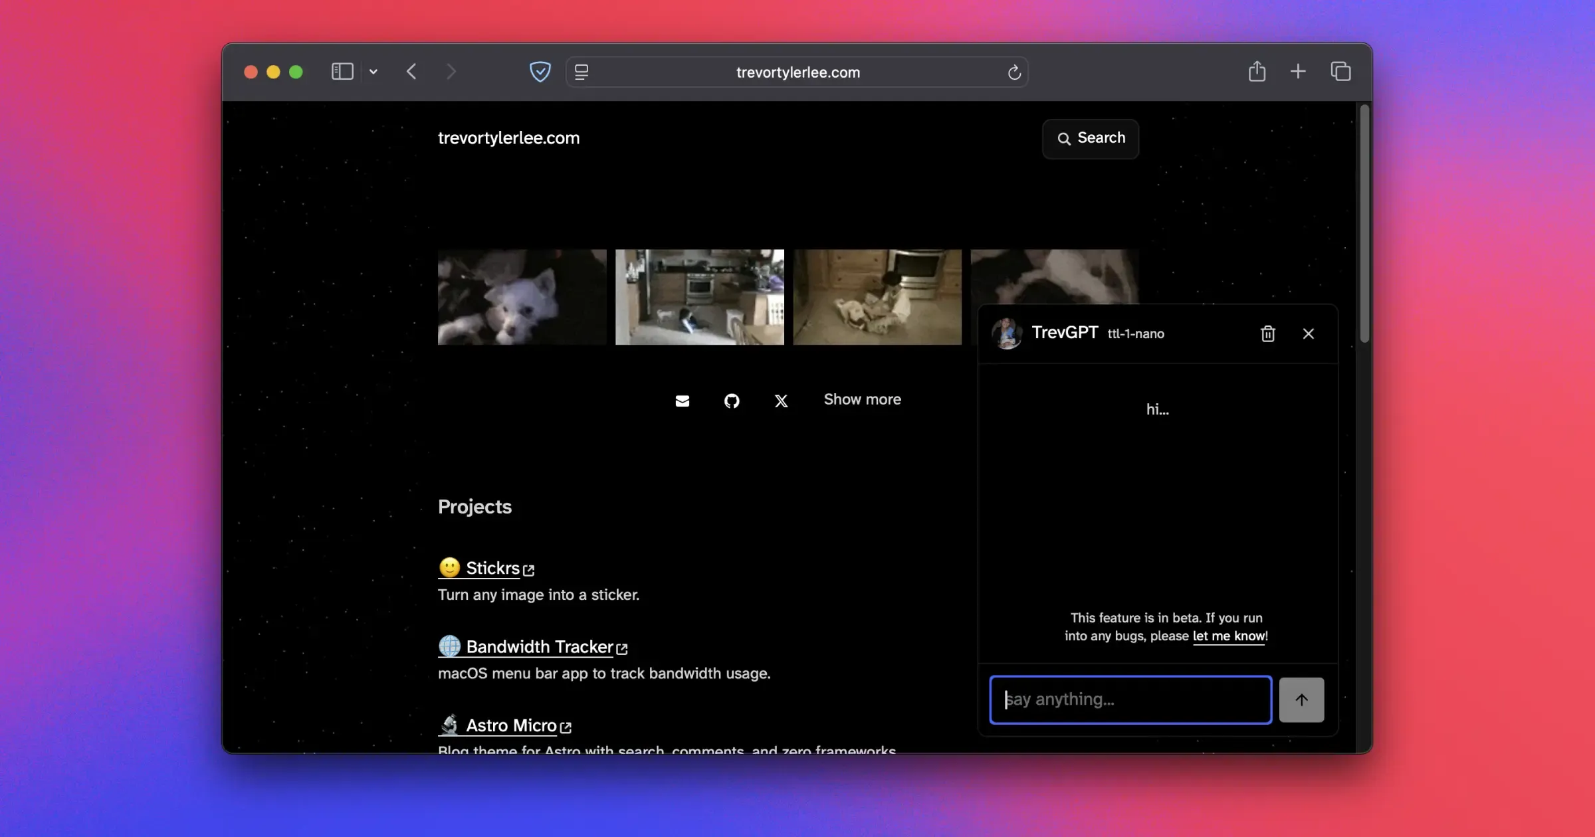Focus the trevortylerlee.com address bar
This screenshot has width=1595, height=837.
pyautogui.click(x=797, y=72)
